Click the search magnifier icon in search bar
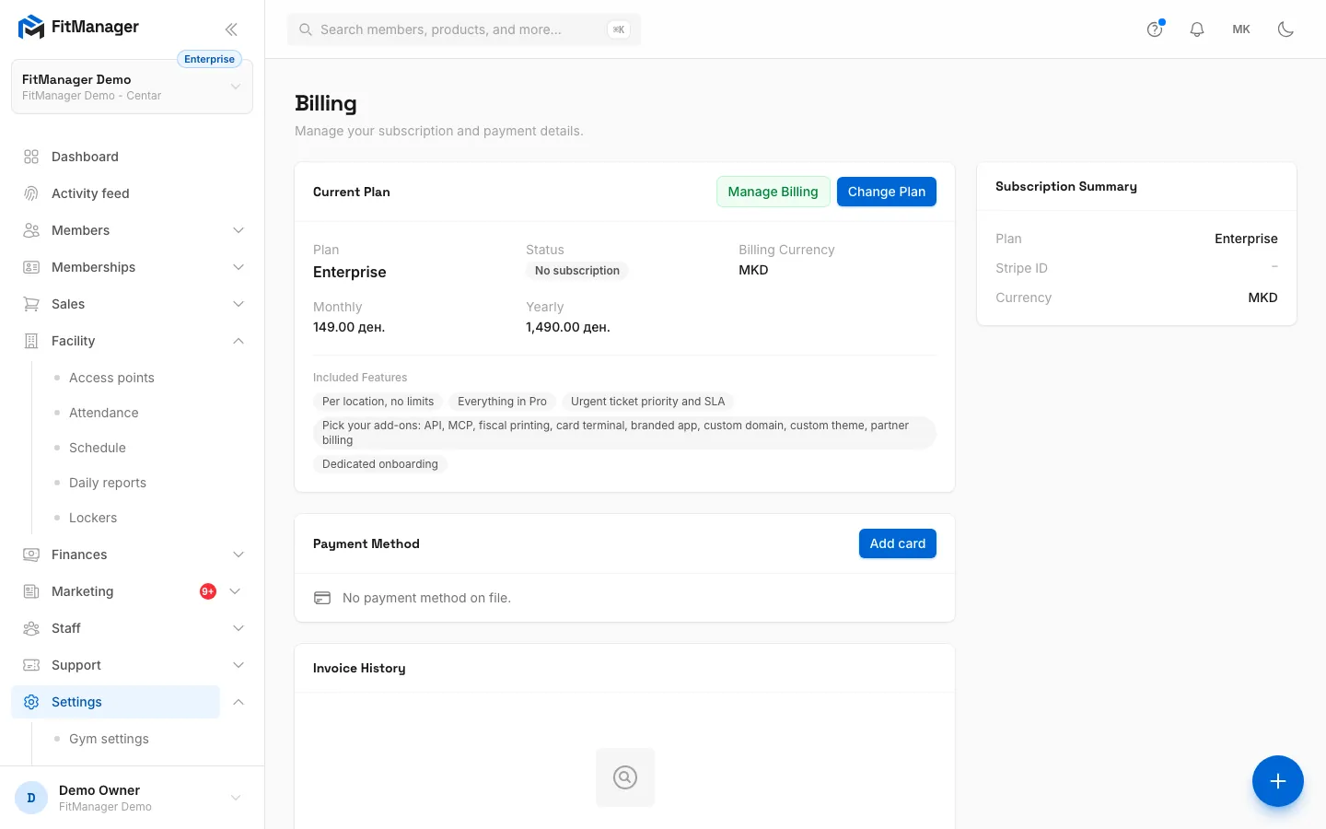Image resolution: width=1326 pixels, height=829 pixels. [306, 29]
